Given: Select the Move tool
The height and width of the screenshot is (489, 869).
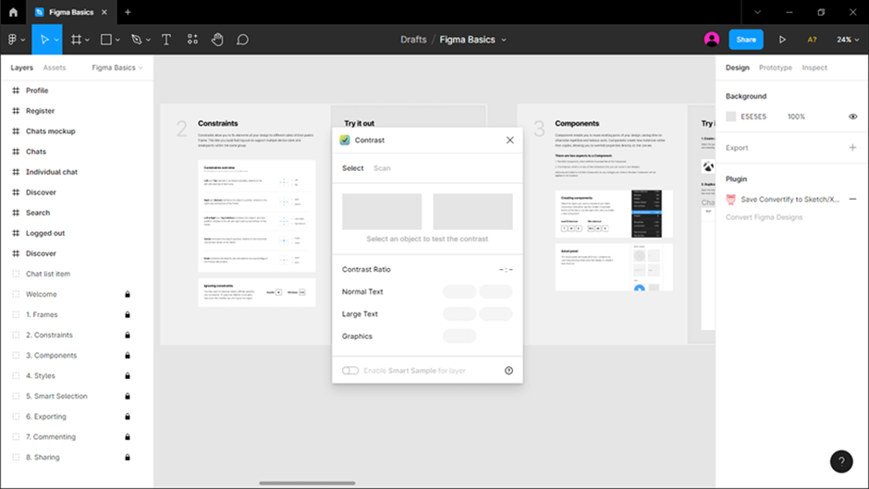Looking at the screenshot, I should coord(44,40).
